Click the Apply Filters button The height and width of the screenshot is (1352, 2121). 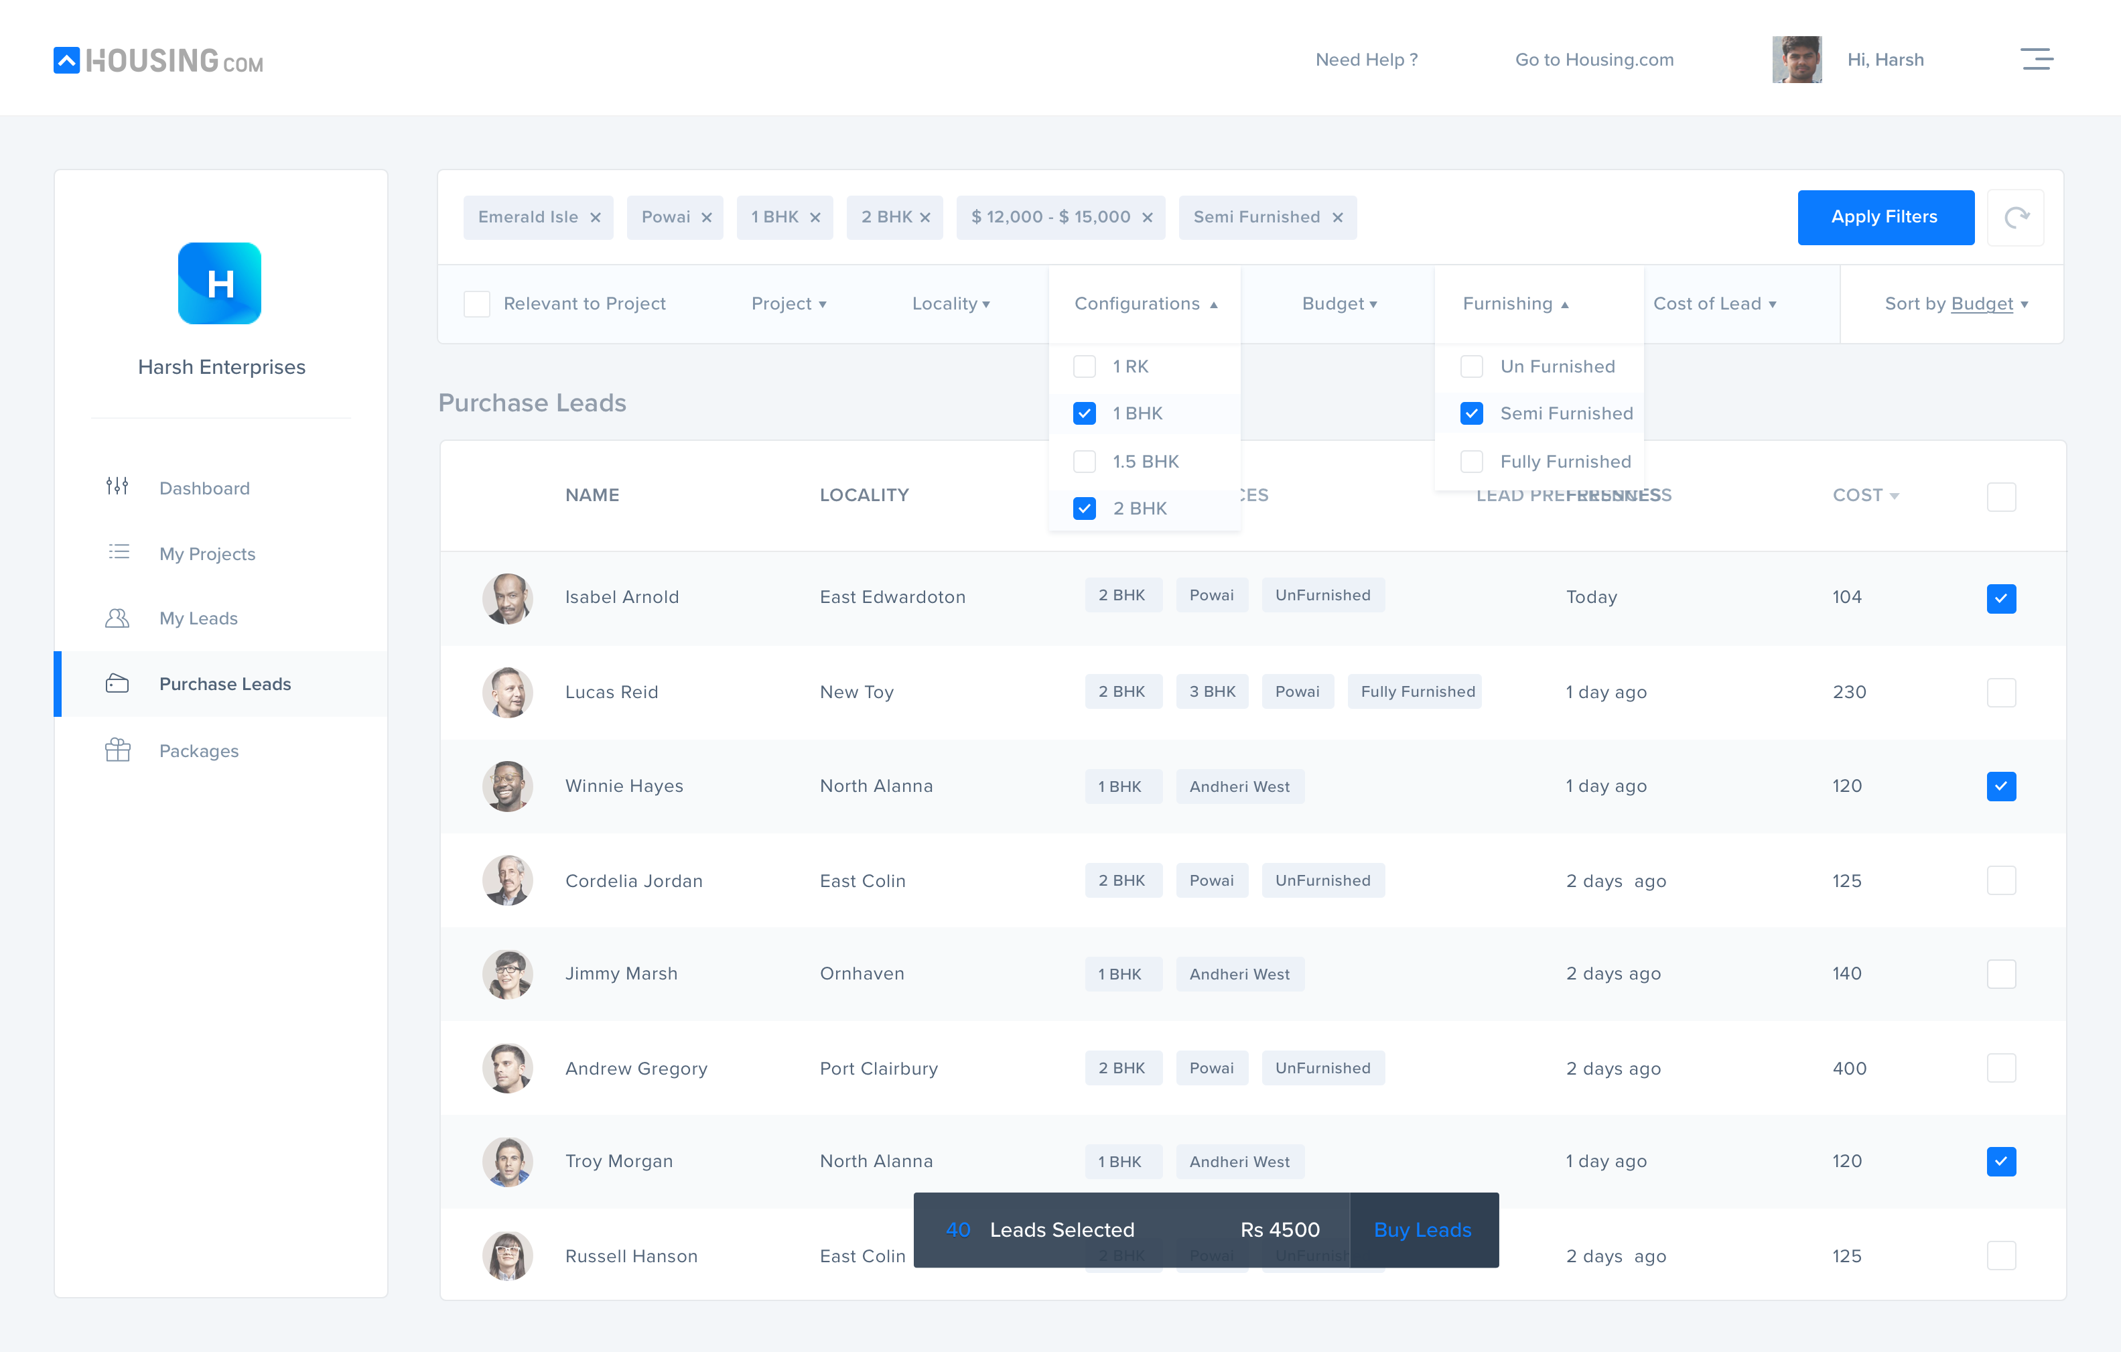1884,218
